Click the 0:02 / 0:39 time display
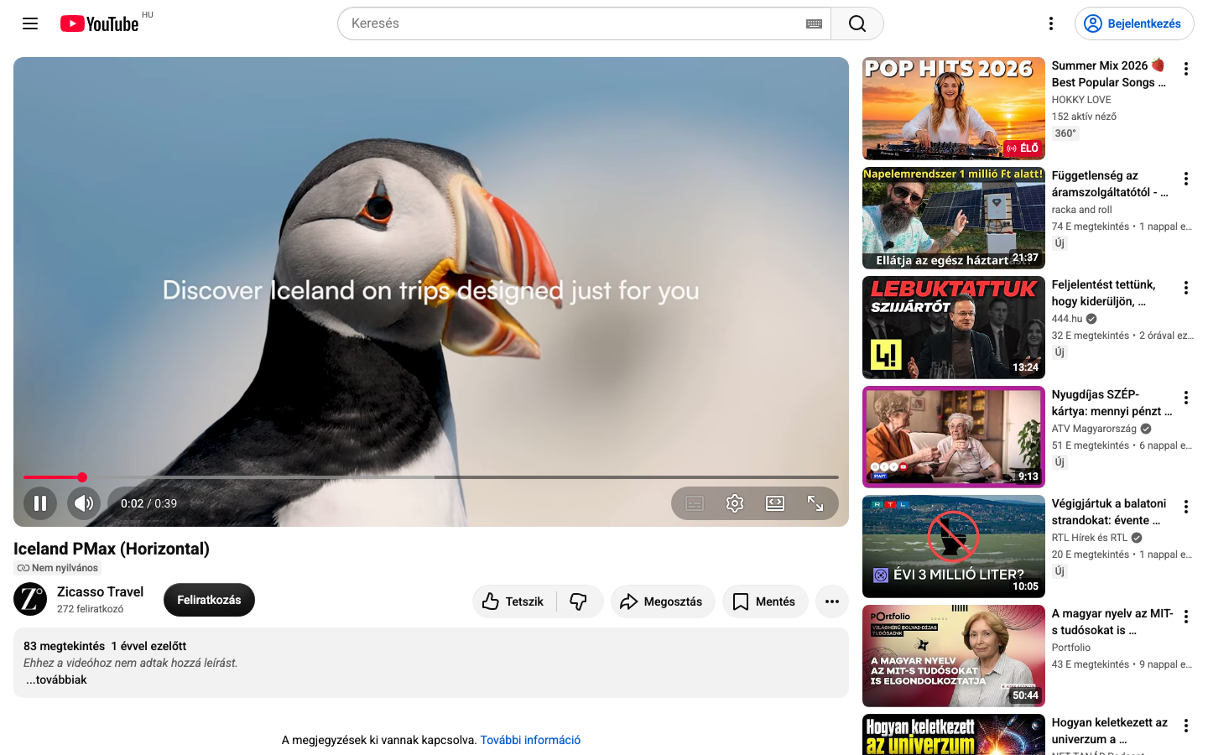This screenshot has height=755, width=1208. click(x=148, y=503)
